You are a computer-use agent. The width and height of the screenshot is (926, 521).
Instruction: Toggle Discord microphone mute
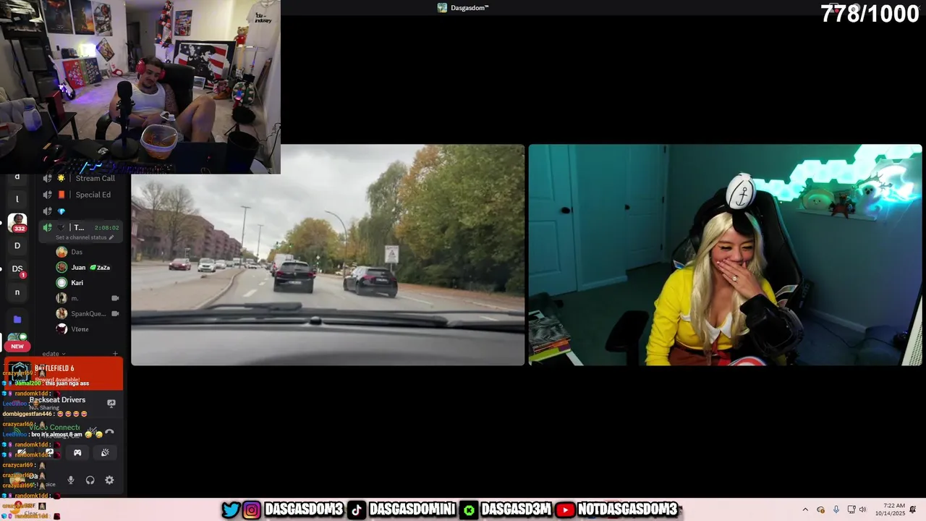coord(71,480)
